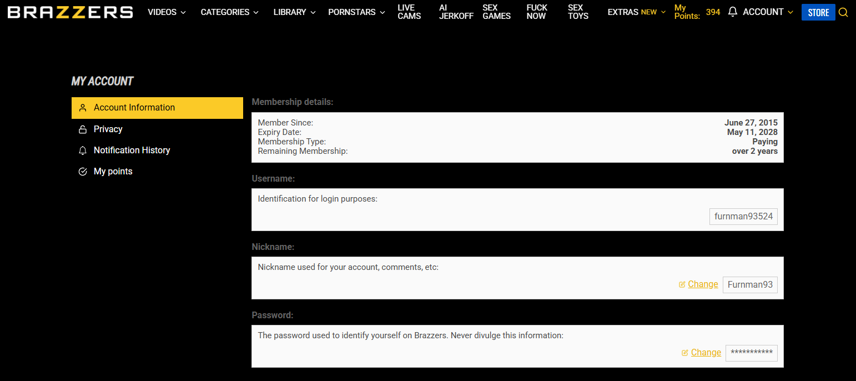The width and height of the screenshot is (856, 381).
Task: Expand the Videos dropdown menu
Action: tap(167, 12)
